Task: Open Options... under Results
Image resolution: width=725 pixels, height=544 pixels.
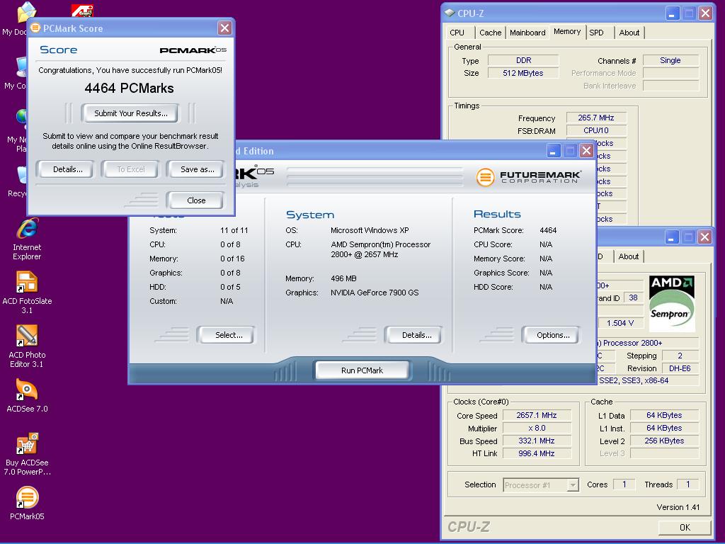Action: click(x=552, y=335)
